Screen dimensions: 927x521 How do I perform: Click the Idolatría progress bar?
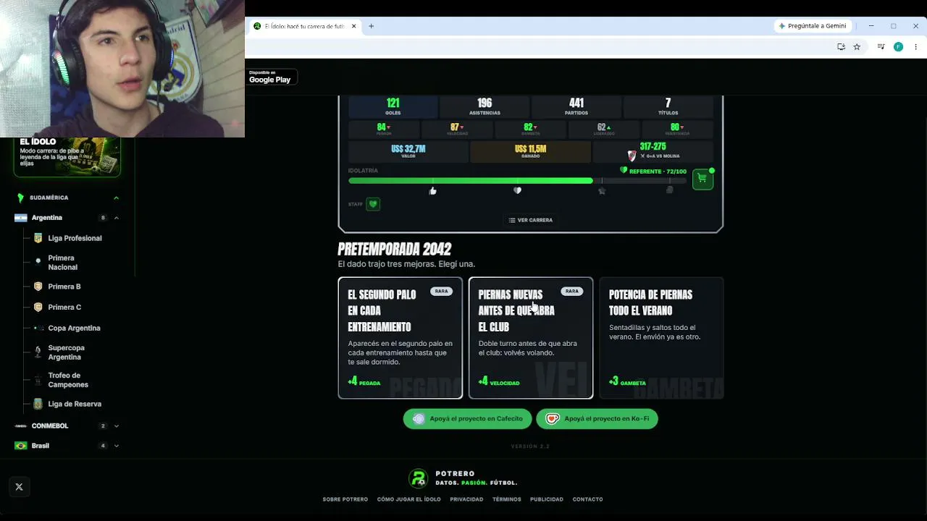pos(517,180)
